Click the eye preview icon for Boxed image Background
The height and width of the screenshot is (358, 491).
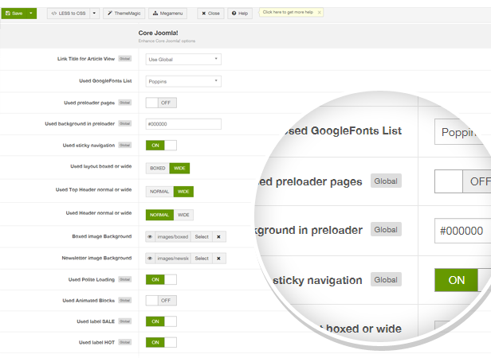tap(151, 236)
